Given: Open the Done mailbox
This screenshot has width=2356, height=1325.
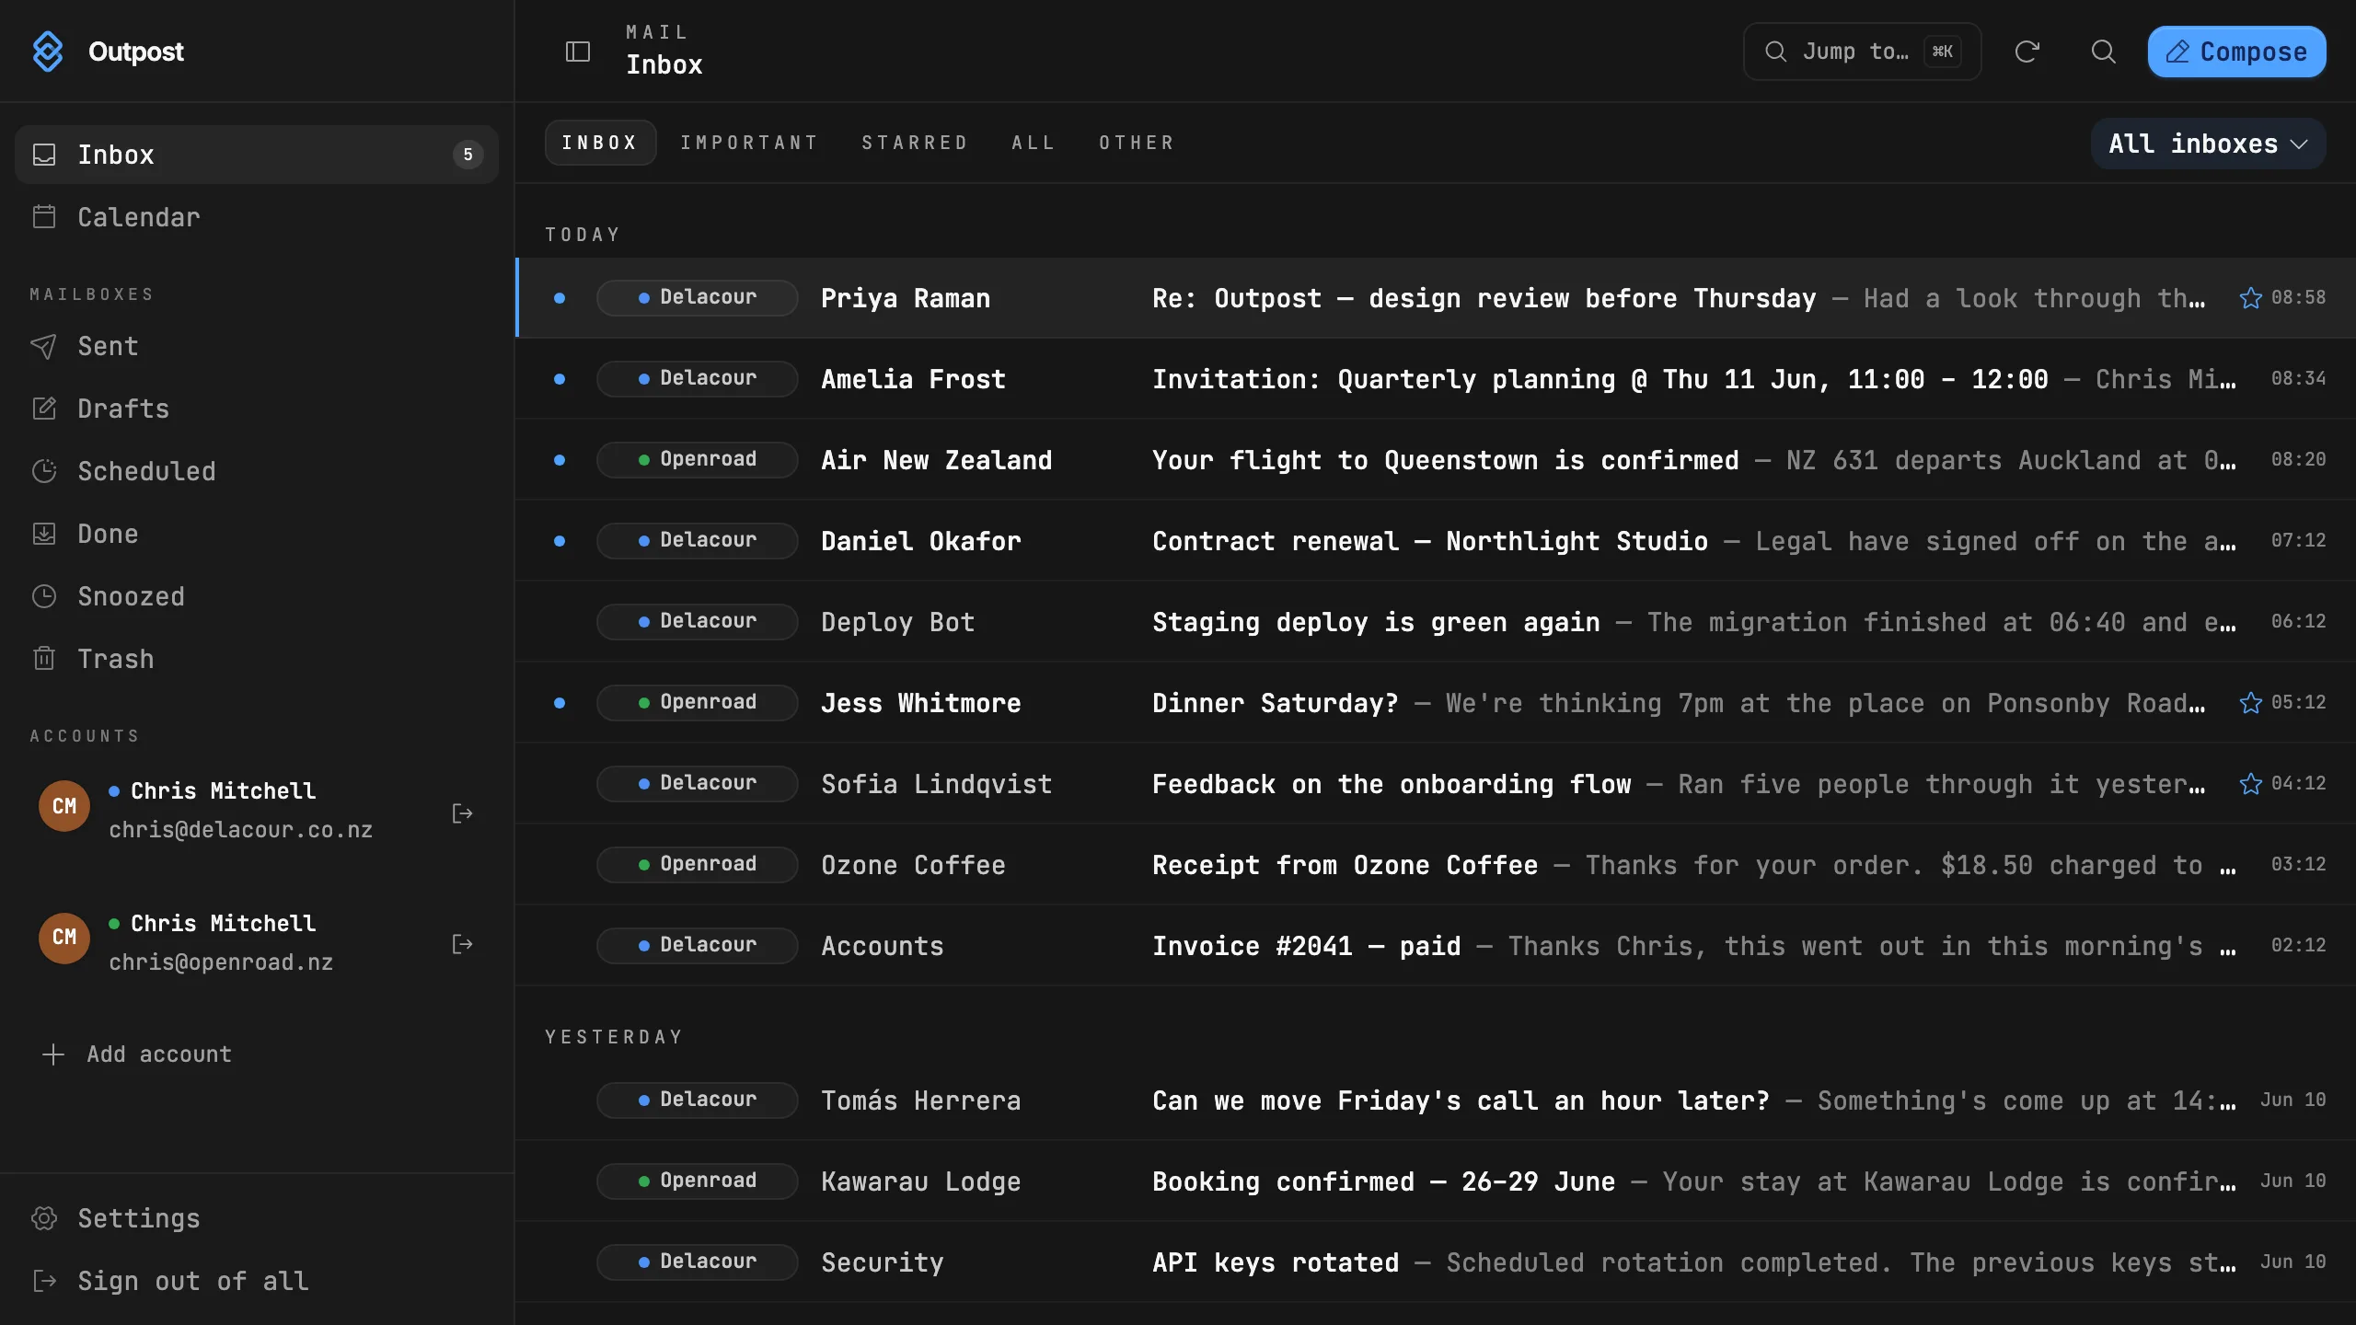Looking at the screenshot, I should click(x=257, y=534).
